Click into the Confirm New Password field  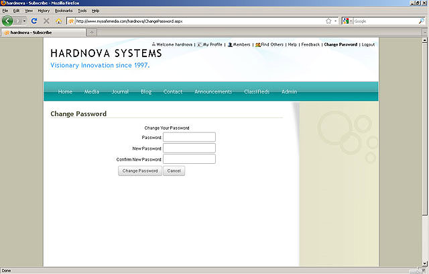point(189,159)
